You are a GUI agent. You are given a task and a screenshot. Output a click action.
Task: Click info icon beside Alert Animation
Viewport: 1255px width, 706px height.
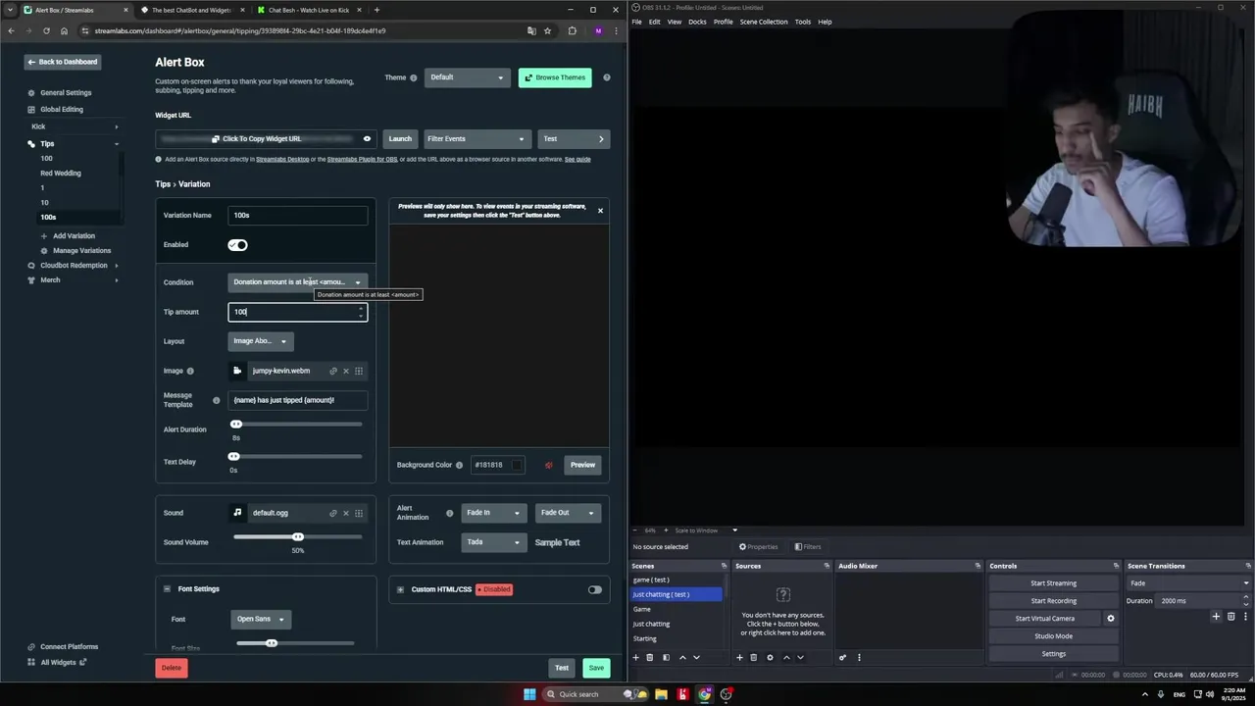[x=450, y=513]
